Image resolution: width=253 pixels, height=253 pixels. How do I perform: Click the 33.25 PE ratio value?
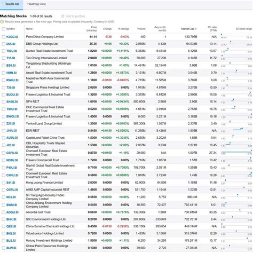213,212
